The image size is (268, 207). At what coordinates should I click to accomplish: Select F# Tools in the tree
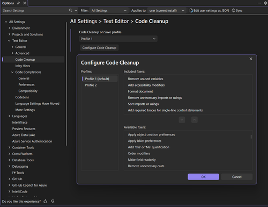pyautogui.click(x=18, y=173)
